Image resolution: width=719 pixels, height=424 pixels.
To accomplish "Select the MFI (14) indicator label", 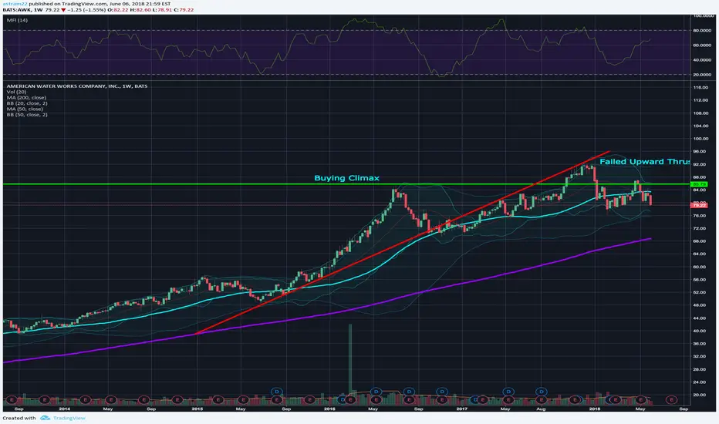I will (x=17, y=20).
